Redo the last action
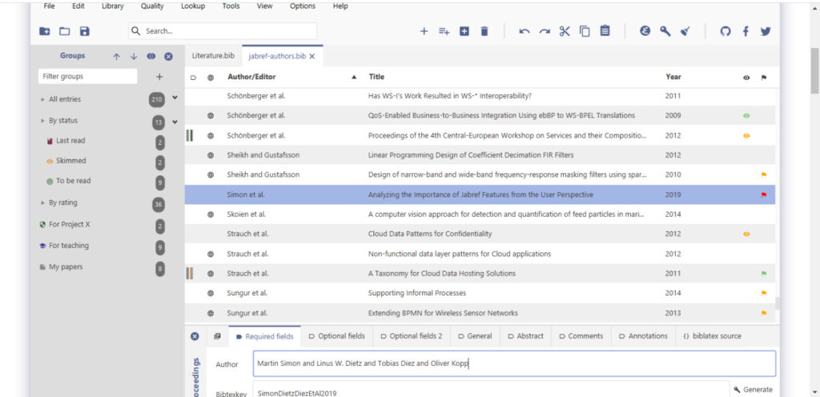The height and width of the screenshot is (397, 820). click(545, 31)
